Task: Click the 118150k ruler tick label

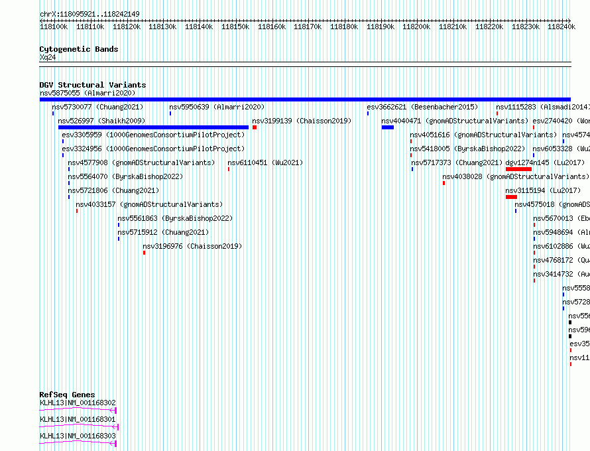Action: (235, 27)
